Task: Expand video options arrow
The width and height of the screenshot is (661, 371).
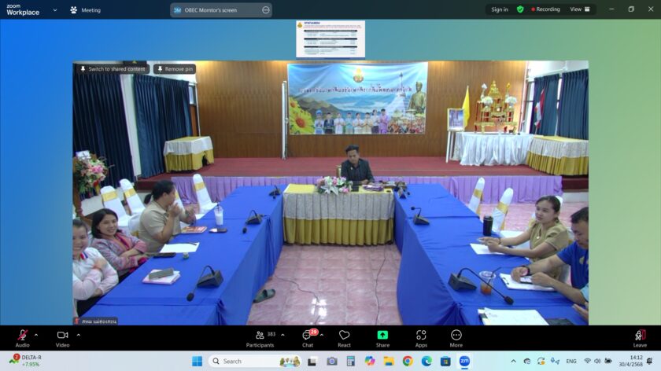Action: coord(78,334)
